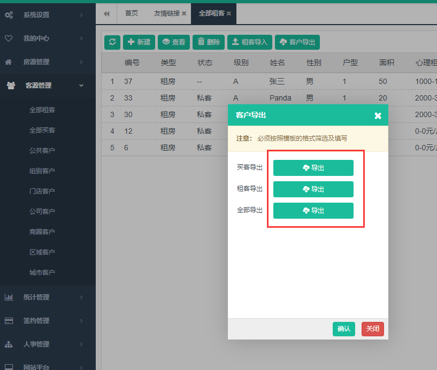This screenshot has height=370, width=437.
Task: Click the 导出 button for 买客导出
Action: (x=313, y=168)
